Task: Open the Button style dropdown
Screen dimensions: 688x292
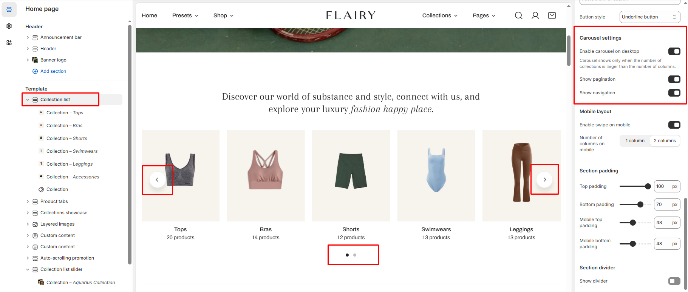Action: tap(650, 17)
